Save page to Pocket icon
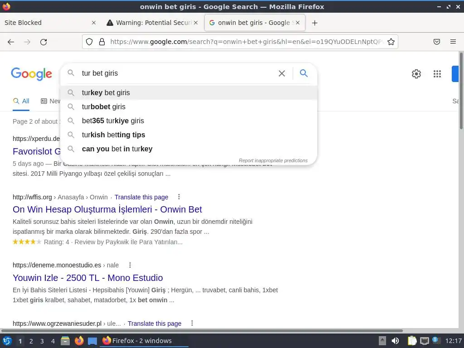The width and height of the screenshot is (464, 348). pyautogui.click(x=437, y=42)
